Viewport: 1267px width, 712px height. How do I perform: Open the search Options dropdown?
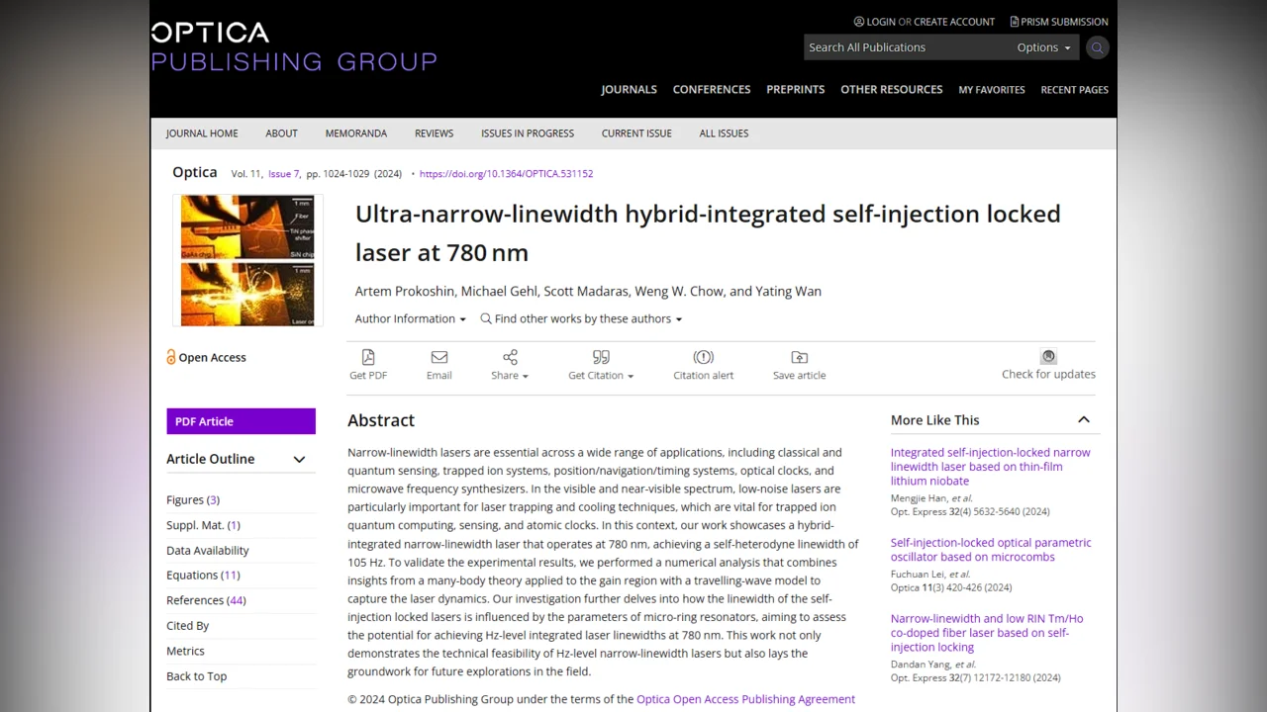coord(1043,47)
